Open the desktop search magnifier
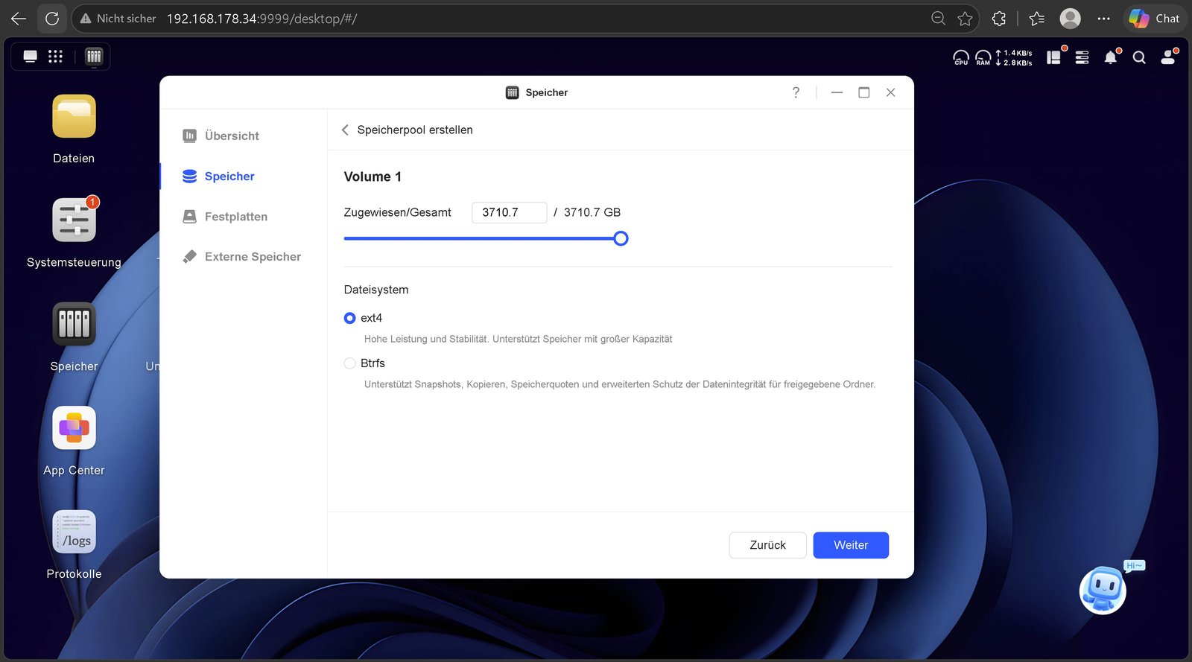 (1139, 57)
